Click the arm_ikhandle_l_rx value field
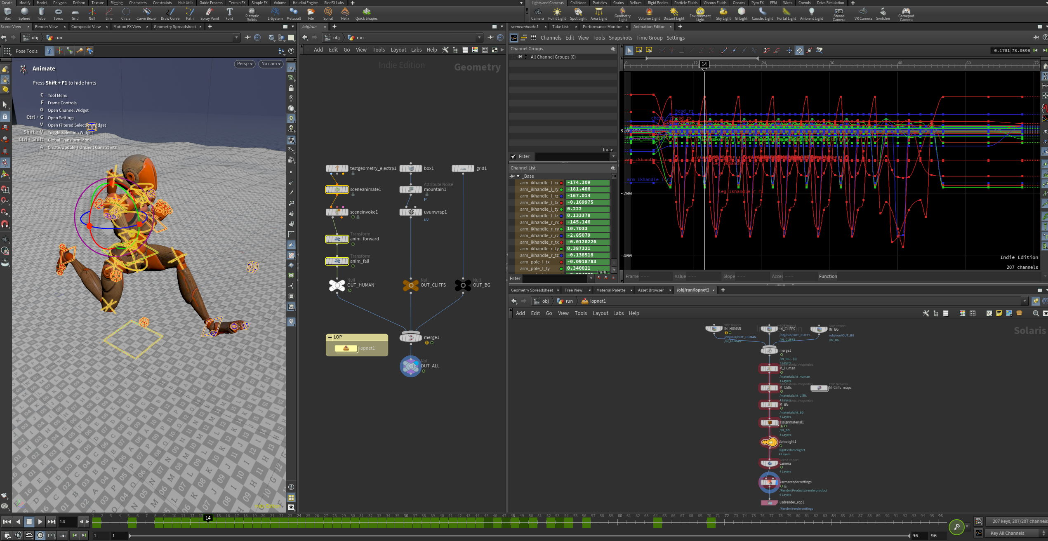1048x541 pixels. click(x=587, y=183)
